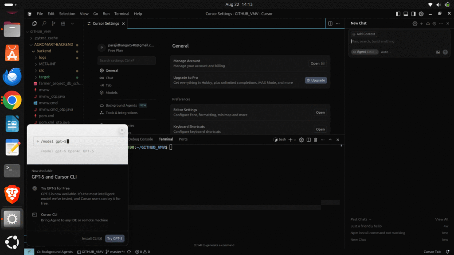454x255 pixels.
Task: Open Selection menu
Action: [67, 14]
